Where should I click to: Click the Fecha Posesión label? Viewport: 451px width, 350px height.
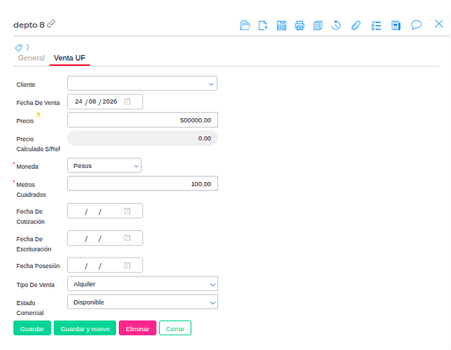38,266
